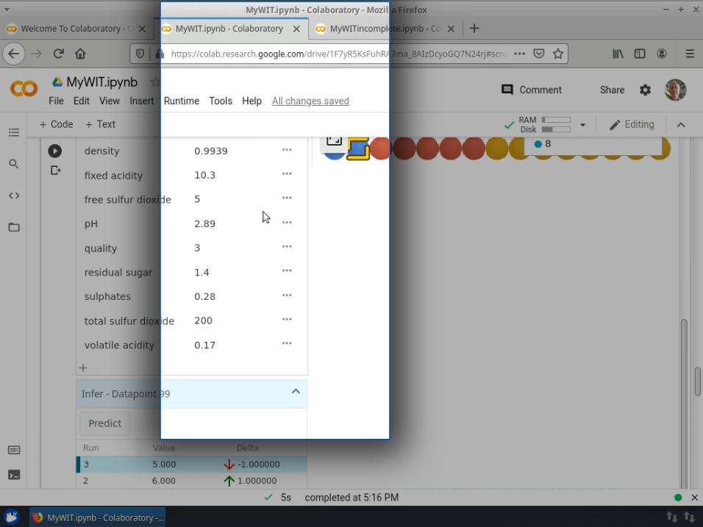Open the settings gear icon
This screenshot has width=703, height=527.
pos(645,90)
